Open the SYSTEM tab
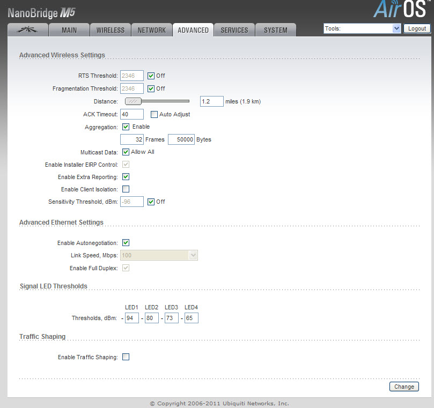This screenshot has height=408, width=434. click(275, 30)
